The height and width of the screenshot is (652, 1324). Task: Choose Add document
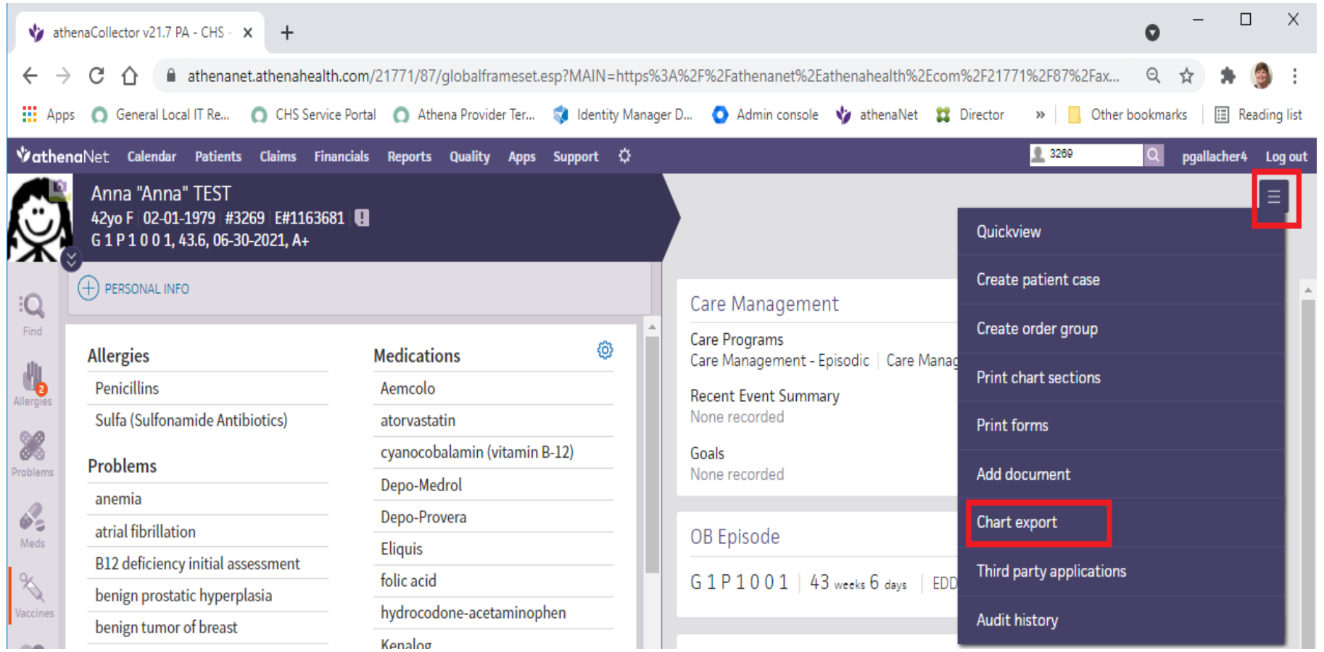[x=1121, y=474]
